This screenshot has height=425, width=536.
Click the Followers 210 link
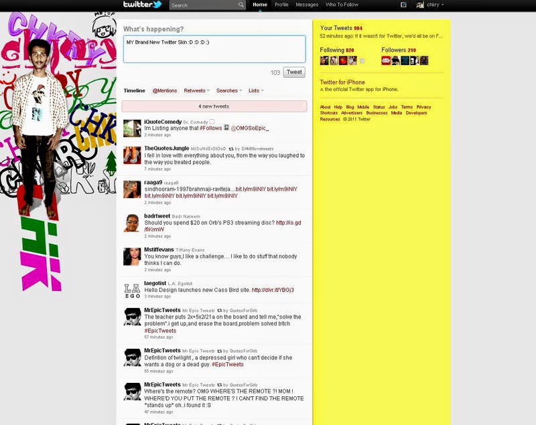click(399, 50)
